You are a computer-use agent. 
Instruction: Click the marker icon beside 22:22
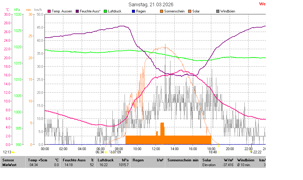pos(251,152)
